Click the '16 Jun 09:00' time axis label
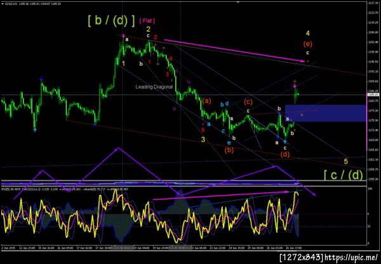This screenshot has height=264, width=381. click(65, 248)
